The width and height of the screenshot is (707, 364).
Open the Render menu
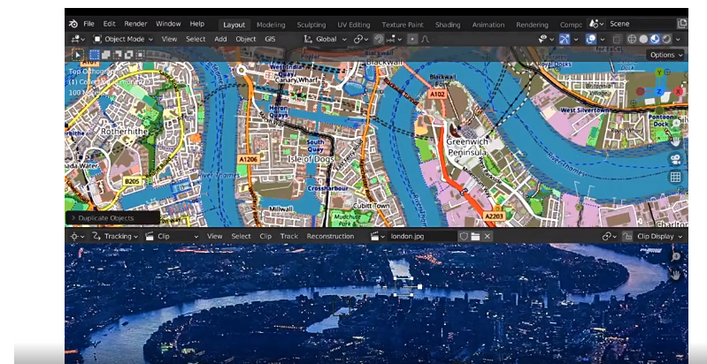[x=135, y=24]
